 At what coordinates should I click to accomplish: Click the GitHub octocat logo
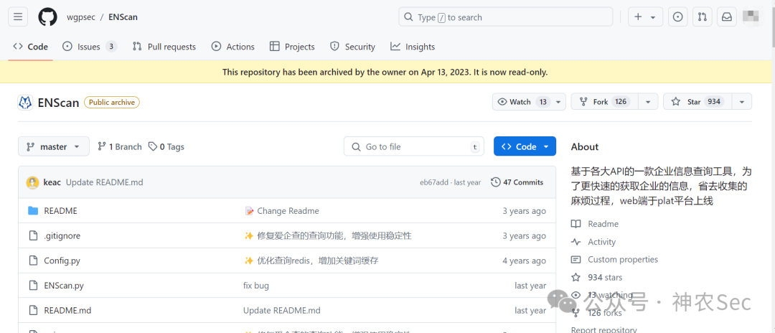pyautogui.click(x=48, y=17)
